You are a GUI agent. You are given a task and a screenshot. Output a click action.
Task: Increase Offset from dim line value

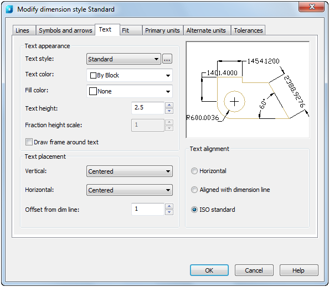[169, 206]
